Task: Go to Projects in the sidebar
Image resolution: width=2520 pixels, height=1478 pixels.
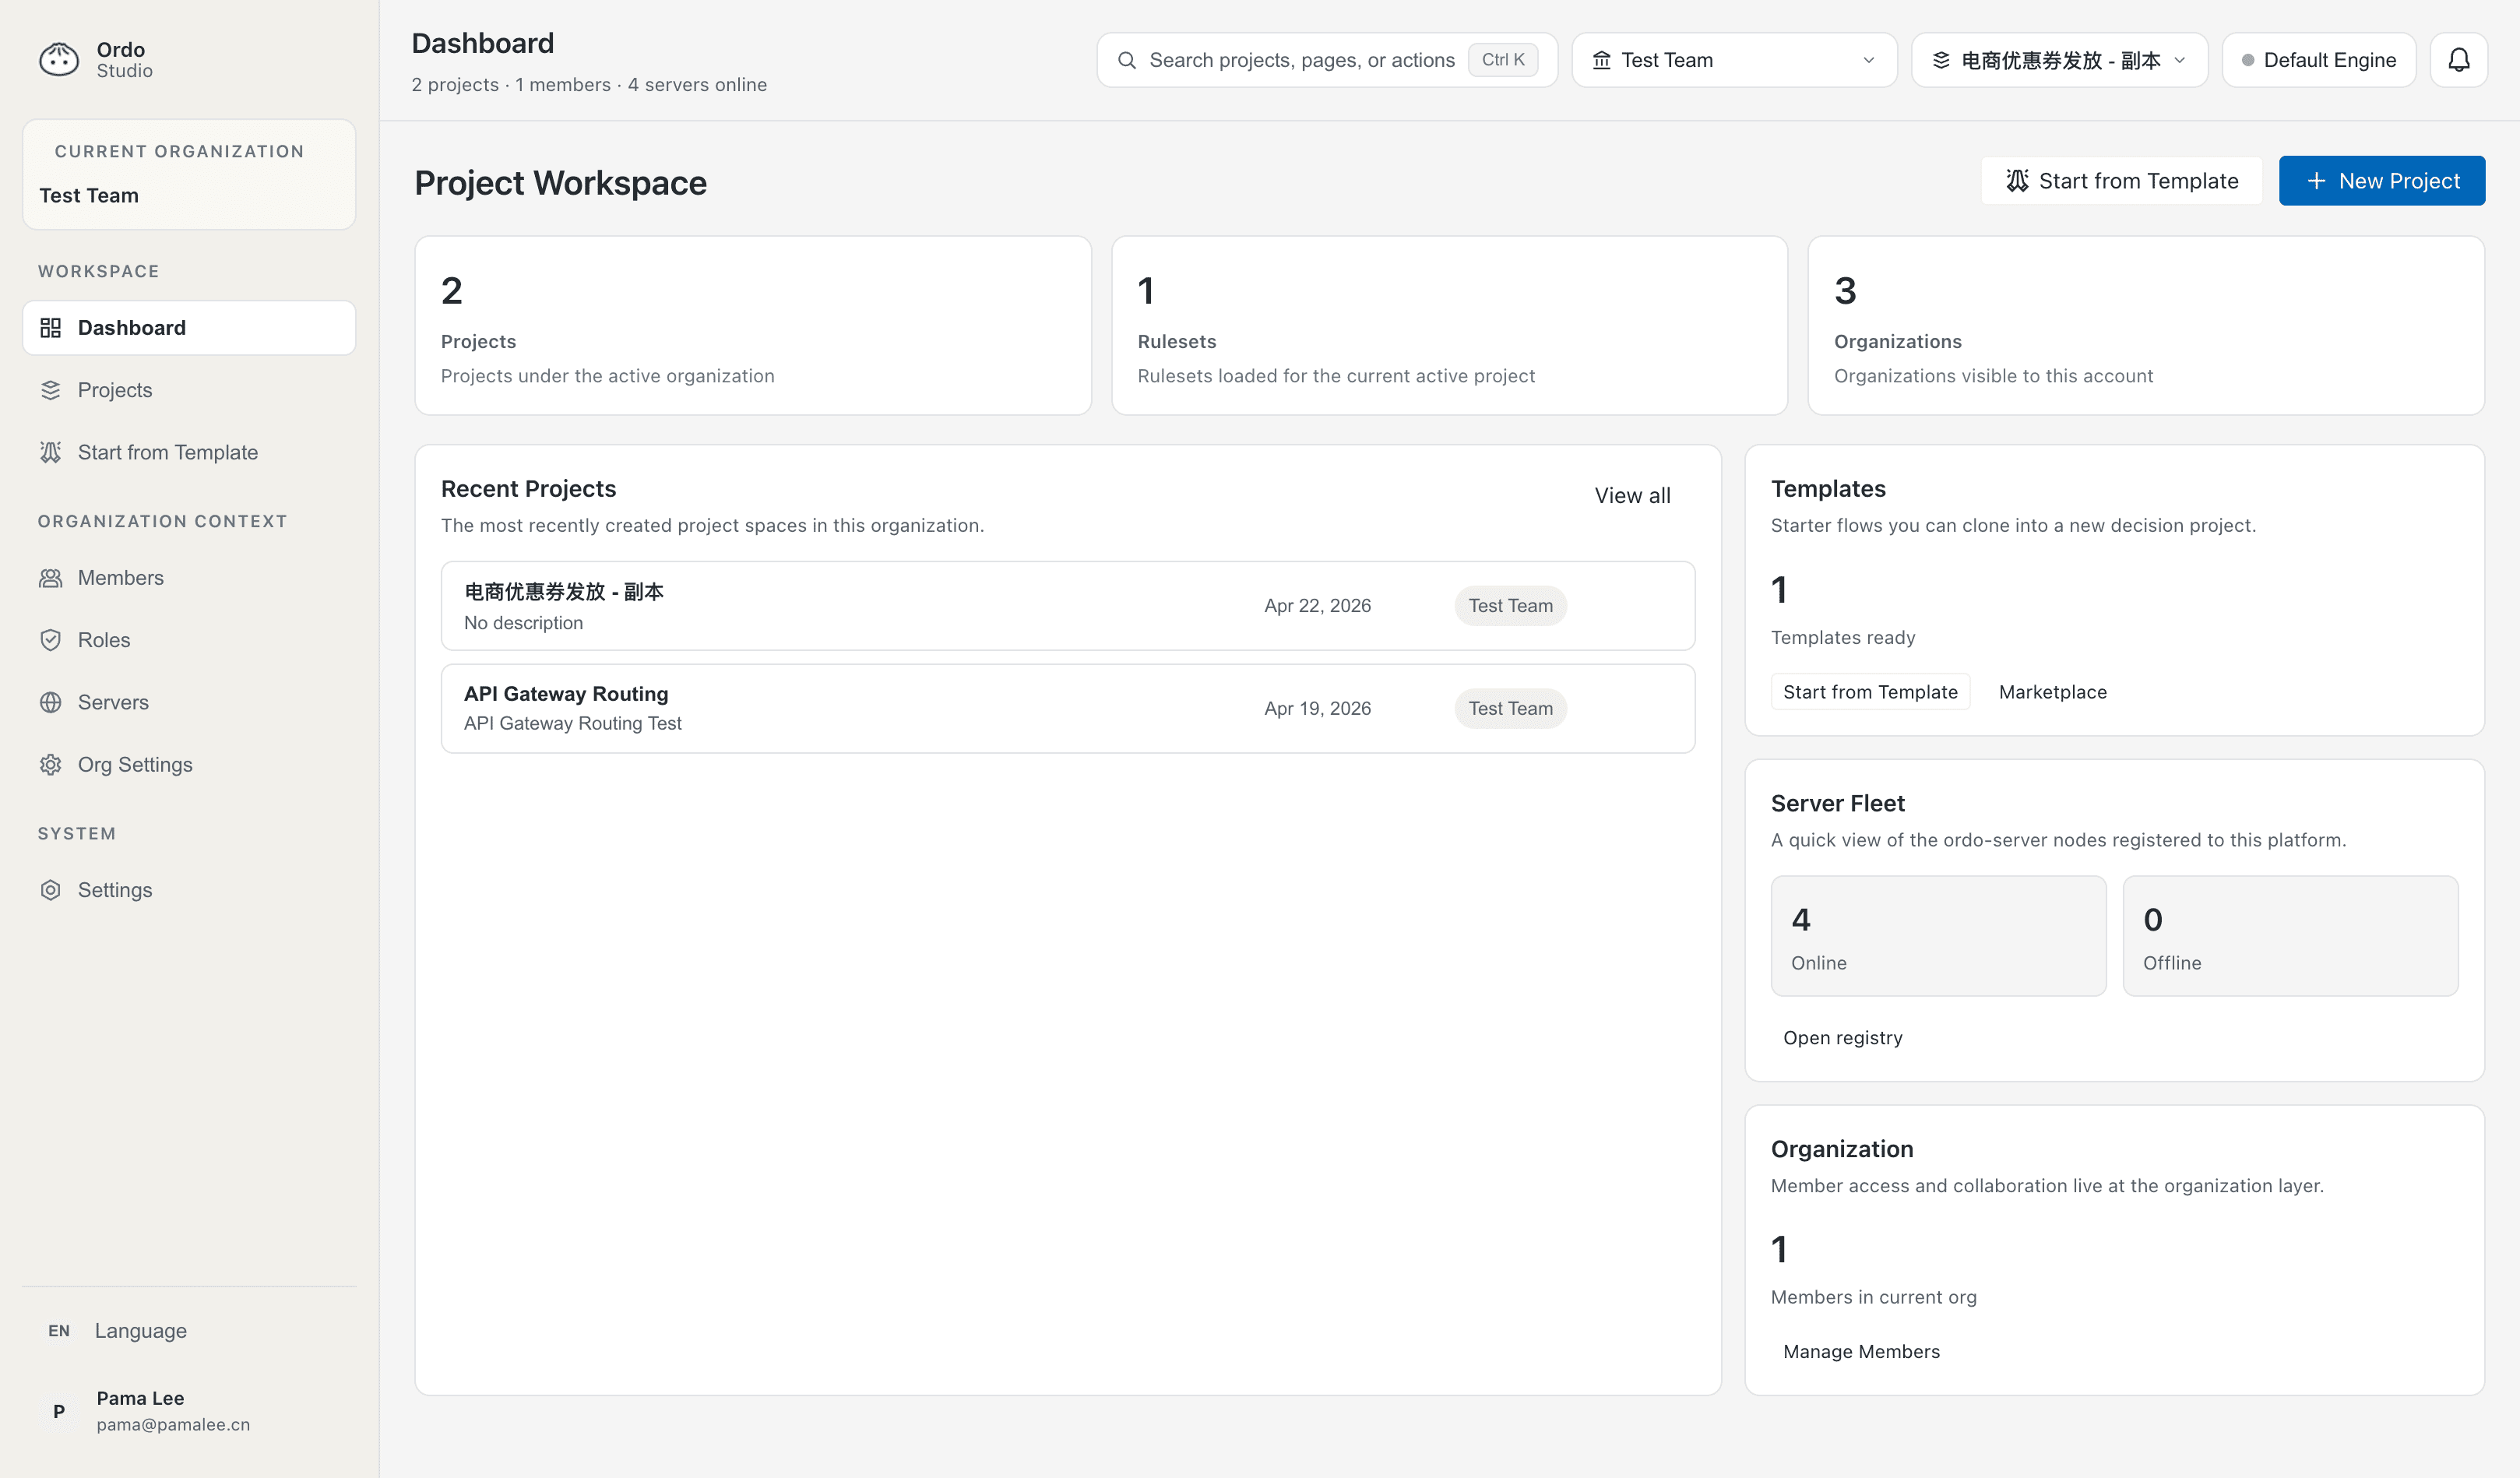Action: click(x=189, y=390)
